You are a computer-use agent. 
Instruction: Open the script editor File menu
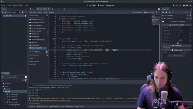30,12
